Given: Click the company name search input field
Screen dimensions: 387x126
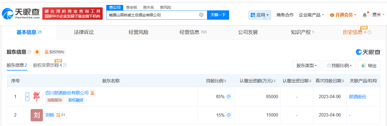Looking at the screenshot, I should 152,15.
